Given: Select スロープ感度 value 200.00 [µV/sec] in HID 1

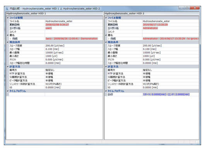Looking at the screenshot, I should point(55,46).
